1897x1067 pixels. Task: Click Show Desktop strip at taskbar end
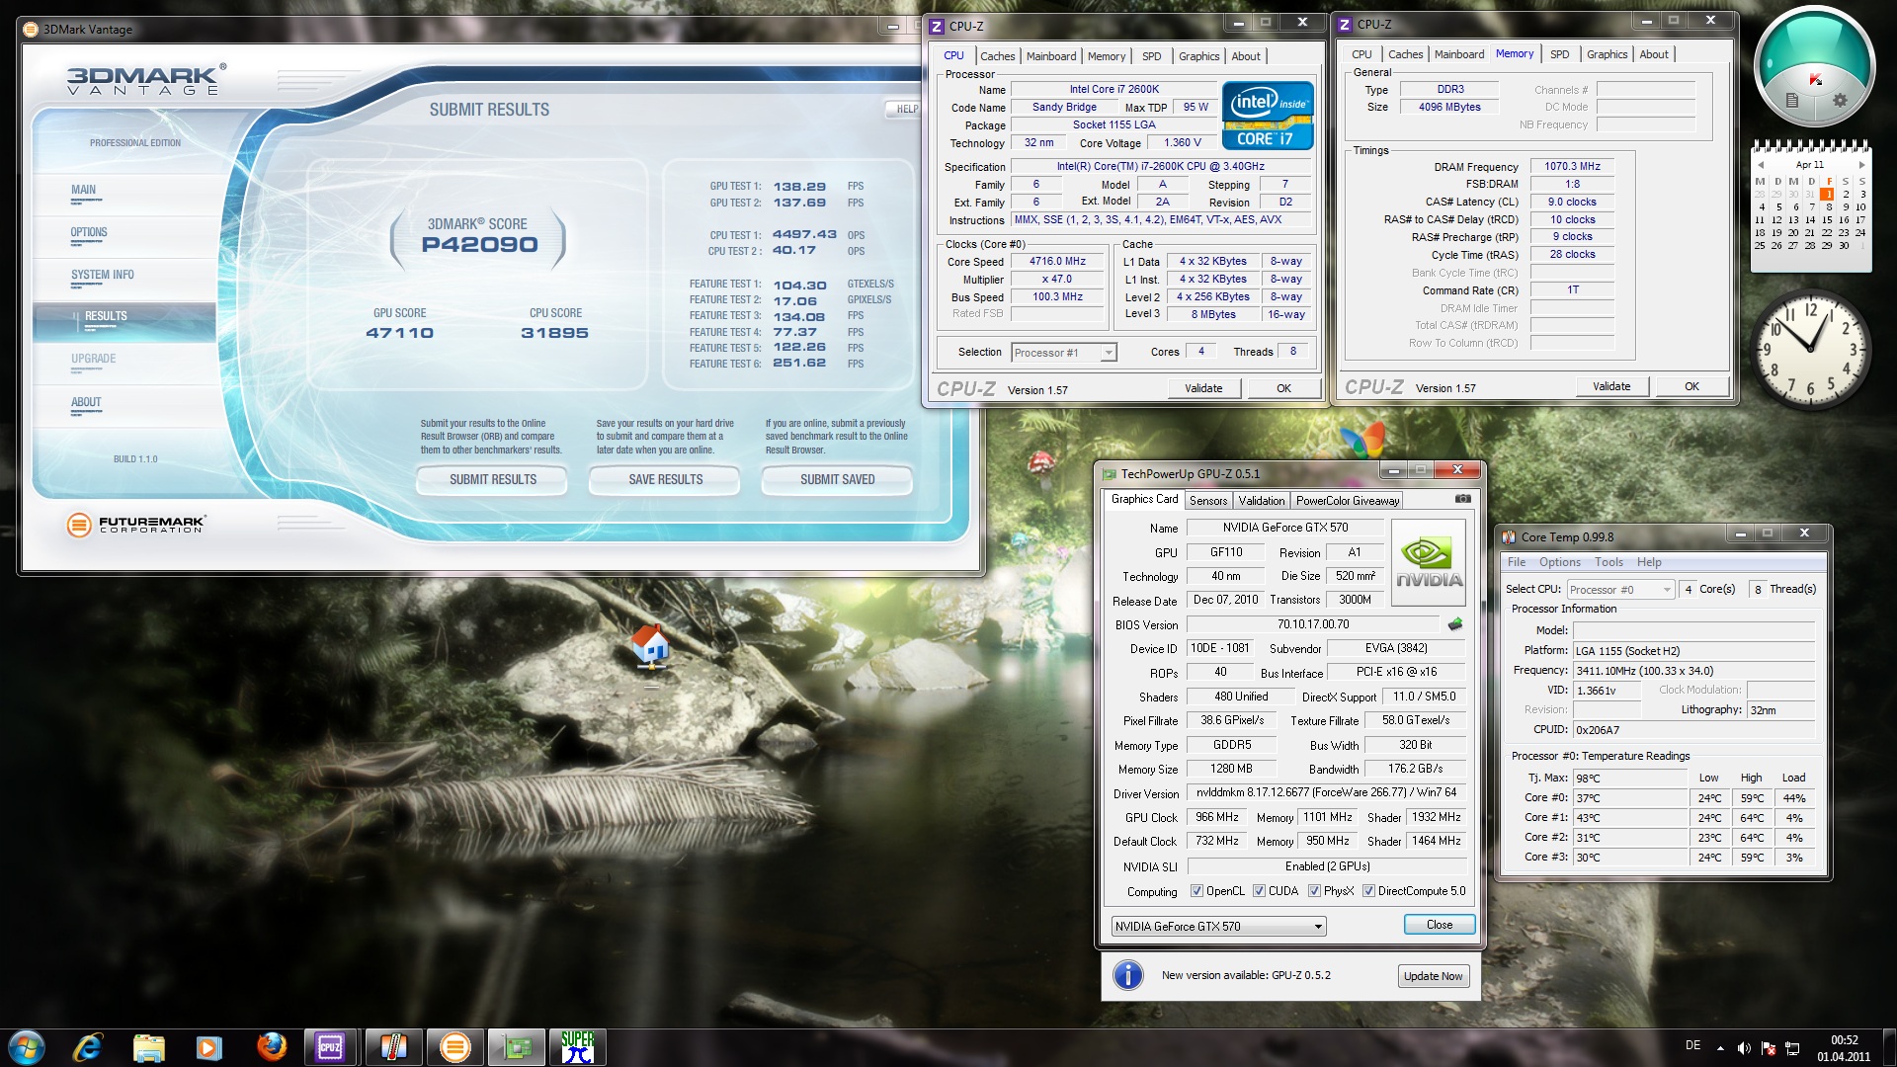1889,1047
